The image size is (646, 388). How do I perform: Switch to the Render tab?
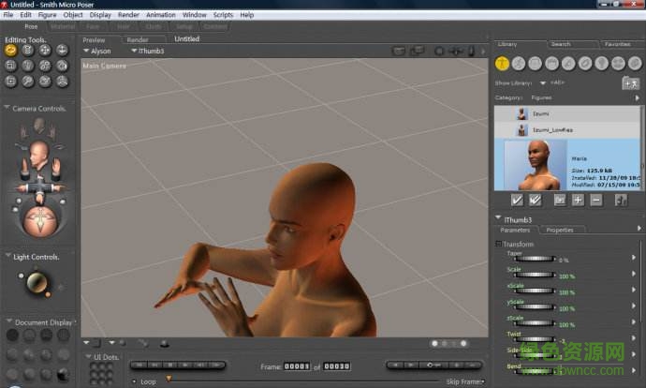point(138,39)
